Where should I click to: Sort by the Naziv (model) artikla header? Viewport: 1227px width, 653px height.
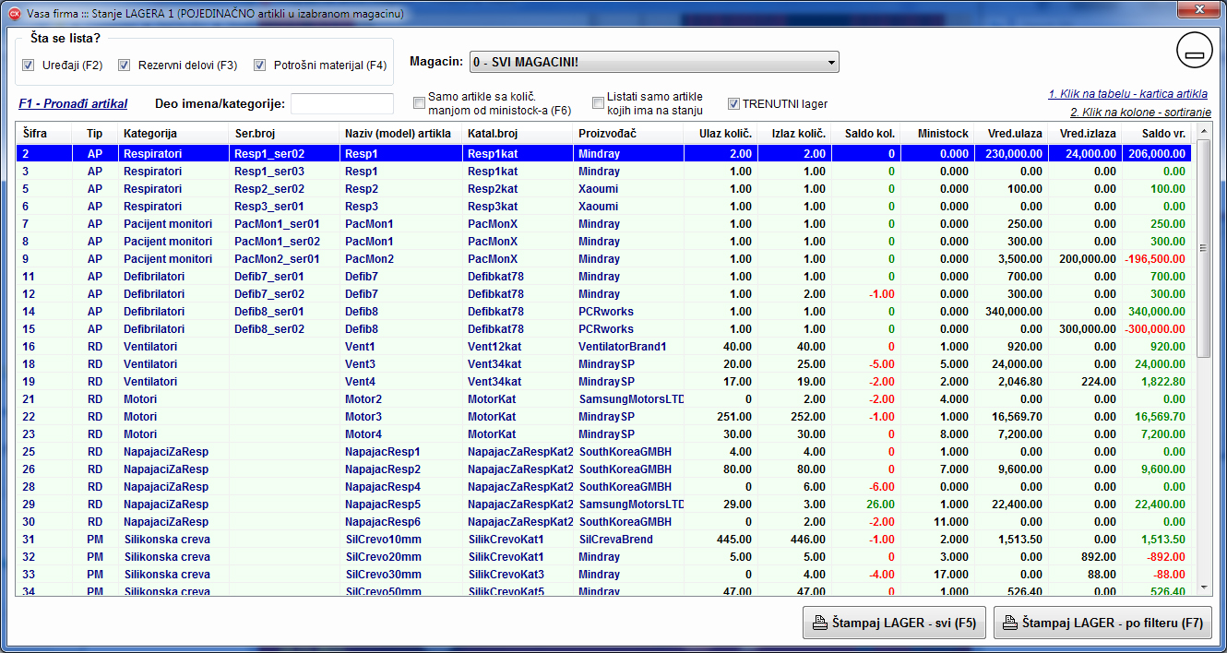[401, 134]
